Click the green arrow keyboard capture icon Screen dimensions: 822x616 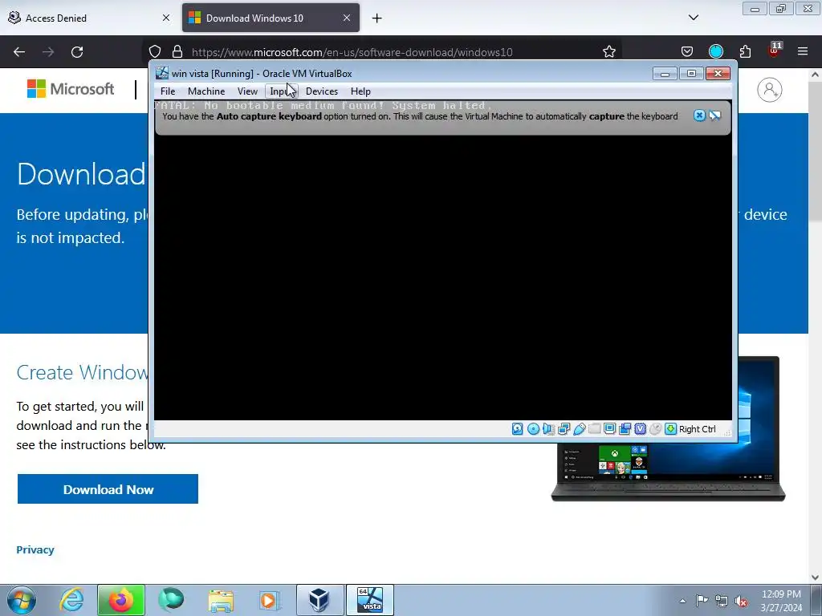[x=670, y=429]
